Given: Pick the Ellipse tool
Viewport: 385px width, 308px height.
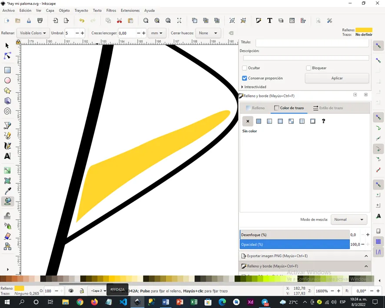Looking at the screenshot, I should [7, 80].
